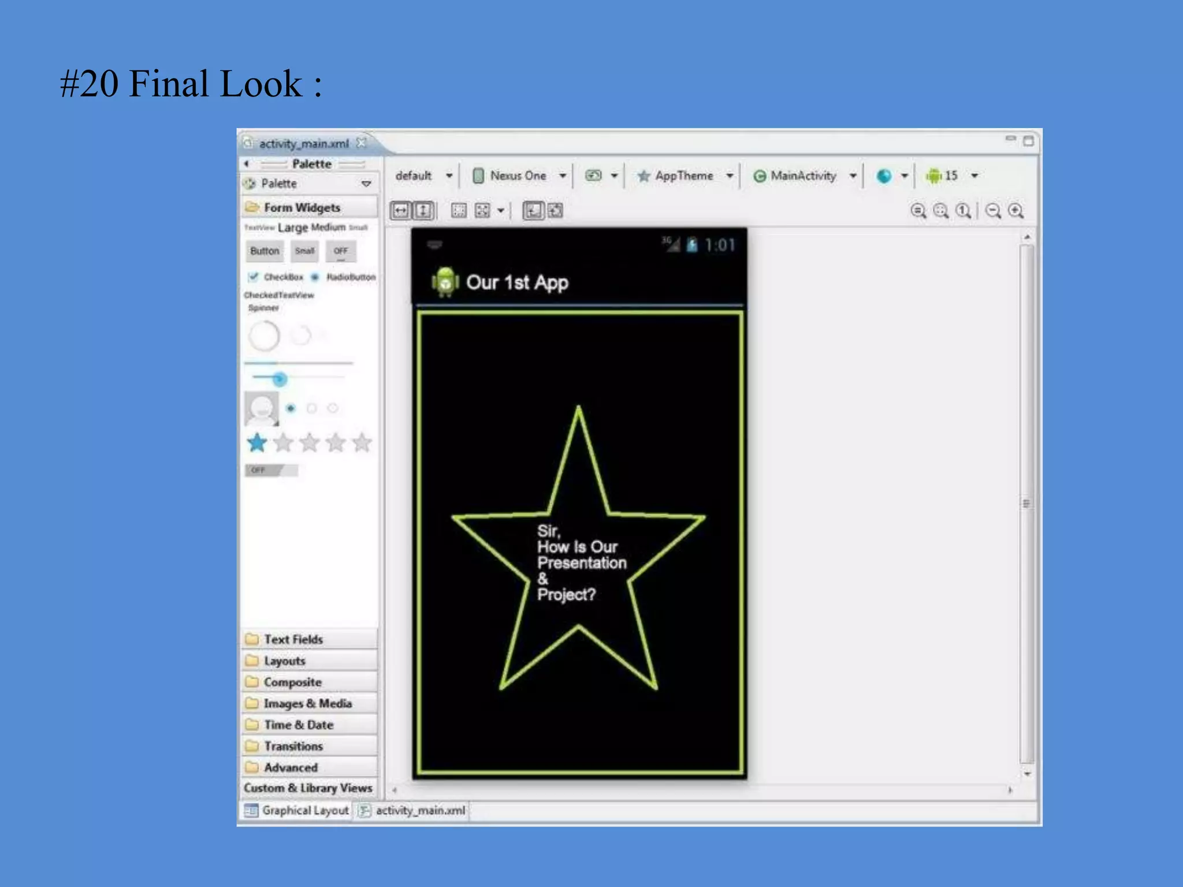Open the Layouts palette category
Viewport: 1183px width, 887px height.
(284, 661)
